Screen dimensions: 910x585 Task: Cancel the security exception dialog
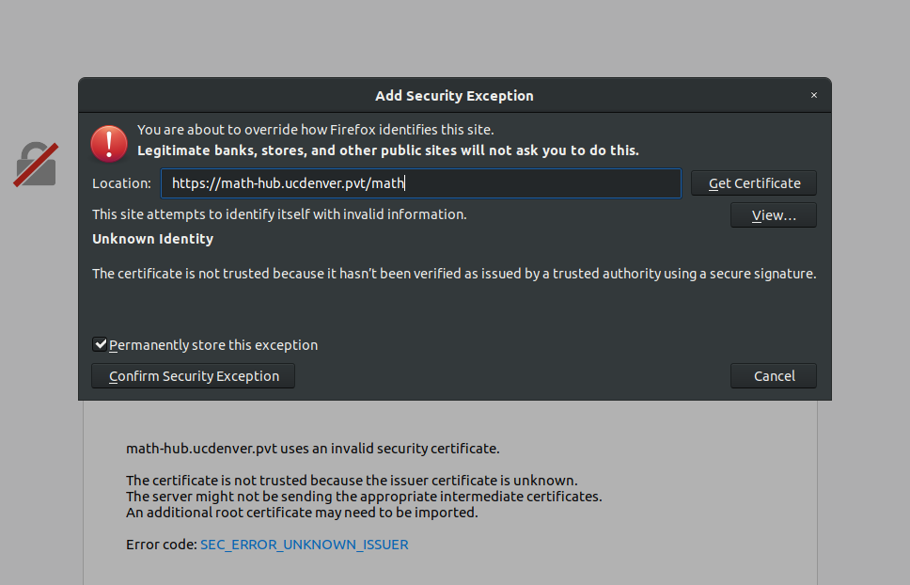(773, 376)
